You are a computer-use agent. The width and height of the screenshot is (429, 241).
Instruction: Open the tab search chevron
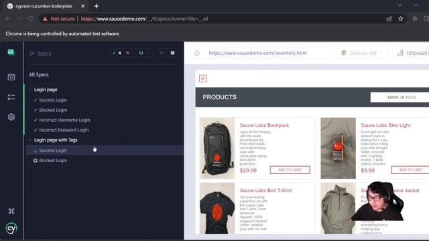tap(400, 5)
